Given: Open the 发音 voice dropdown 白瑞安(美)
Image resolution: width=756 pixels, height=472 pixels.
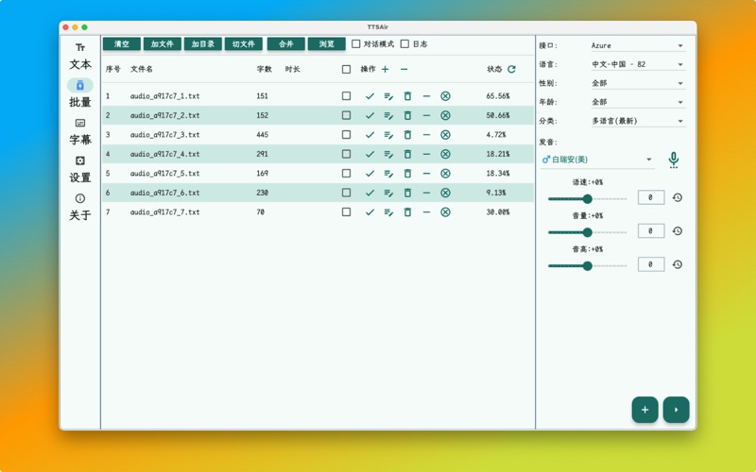Looking at the screenshot, I should tap(597, 160).
